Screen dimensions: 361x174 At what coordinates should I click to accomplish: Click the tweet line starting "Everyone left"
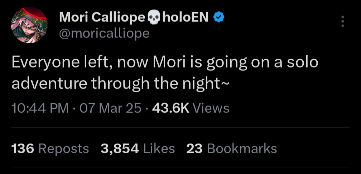(x=165, y=63)
